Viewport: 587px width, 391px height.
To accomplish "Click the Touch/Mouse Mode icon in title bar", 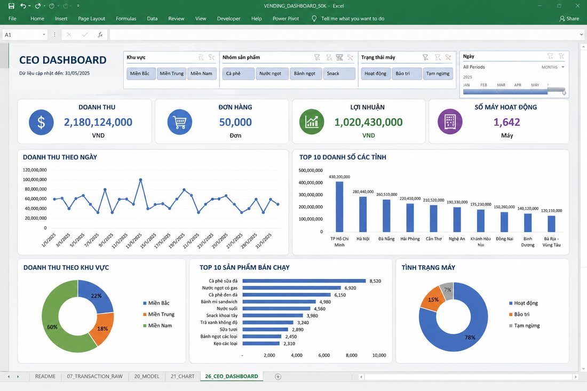I will coord(52,6).
